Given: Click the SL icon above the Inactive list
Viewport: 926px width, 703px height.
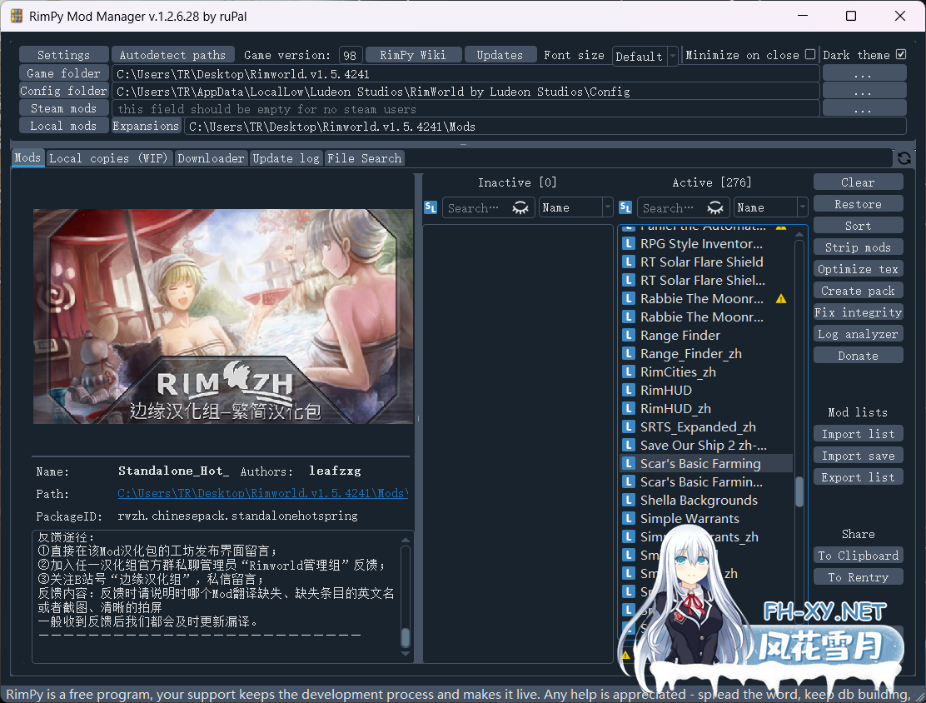Looking at the screenshot, I should tap(431, 208).
